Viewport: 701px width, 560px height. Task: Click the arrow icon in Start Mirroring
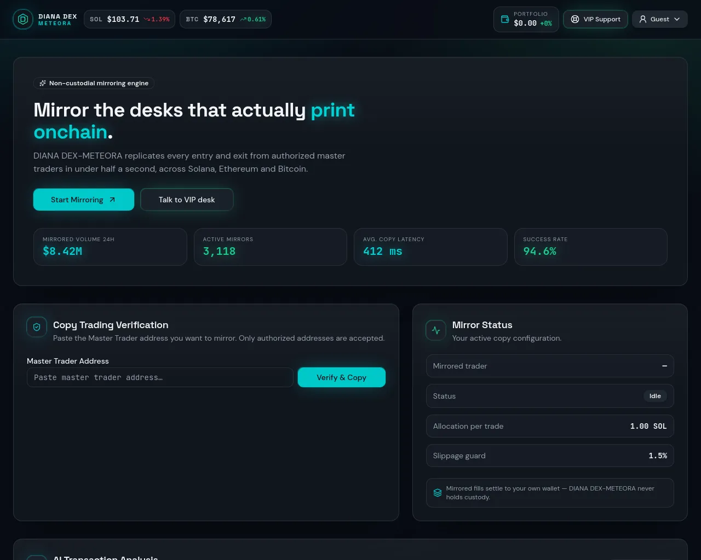(112, 200)
